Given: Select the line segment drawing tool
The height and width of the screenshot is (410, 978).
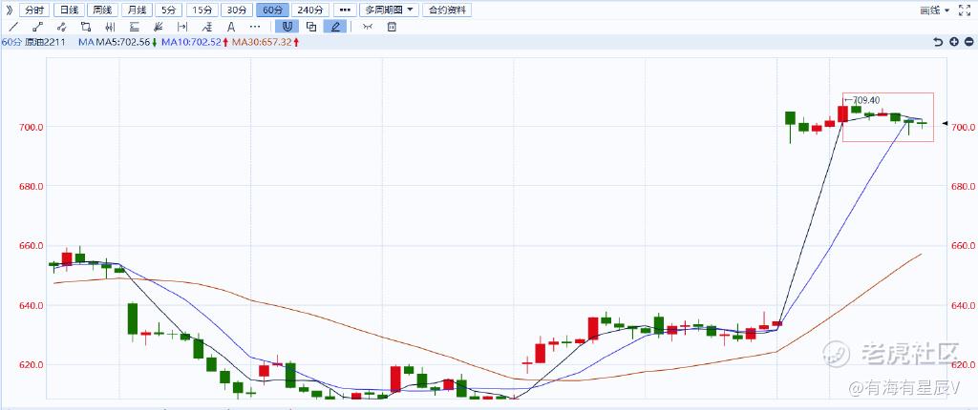Looking at the screenshot, I should click(x=37, y=27).
